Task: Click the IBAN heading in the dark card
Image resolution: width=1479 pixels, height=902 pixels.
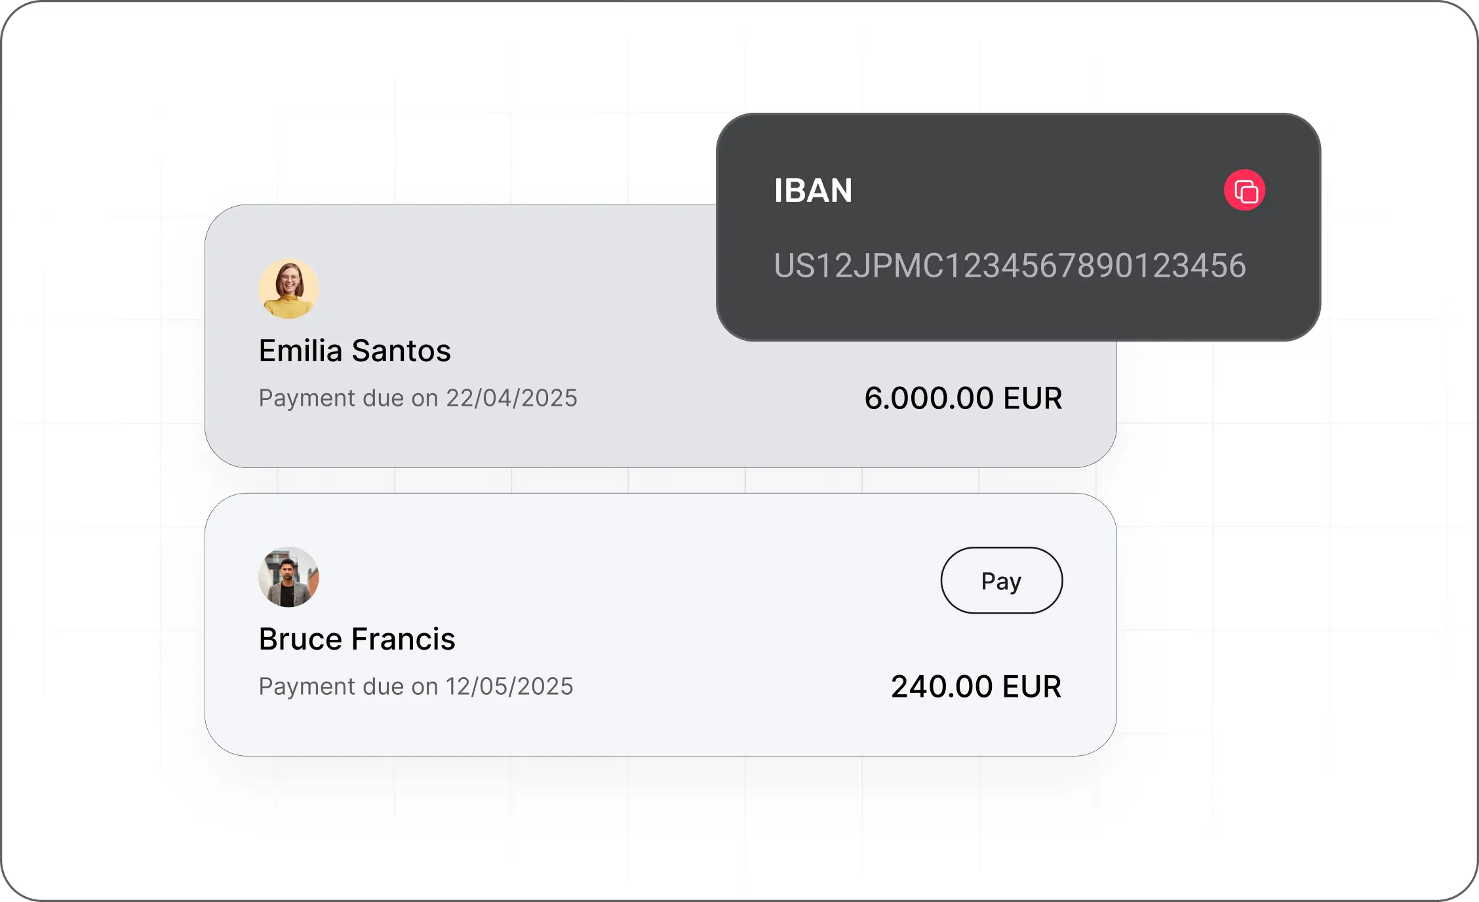Action: coord(813,191)
